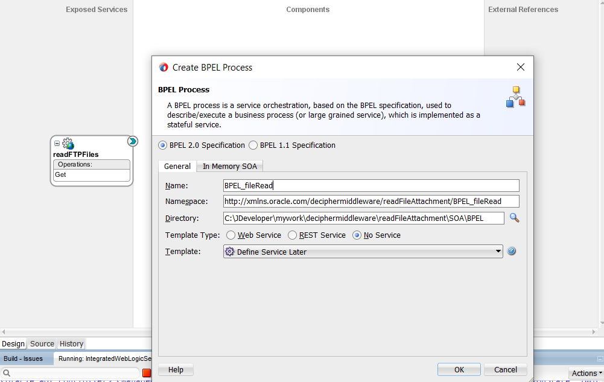Select BPEL 2.0 Specification option

coord(163,145)
